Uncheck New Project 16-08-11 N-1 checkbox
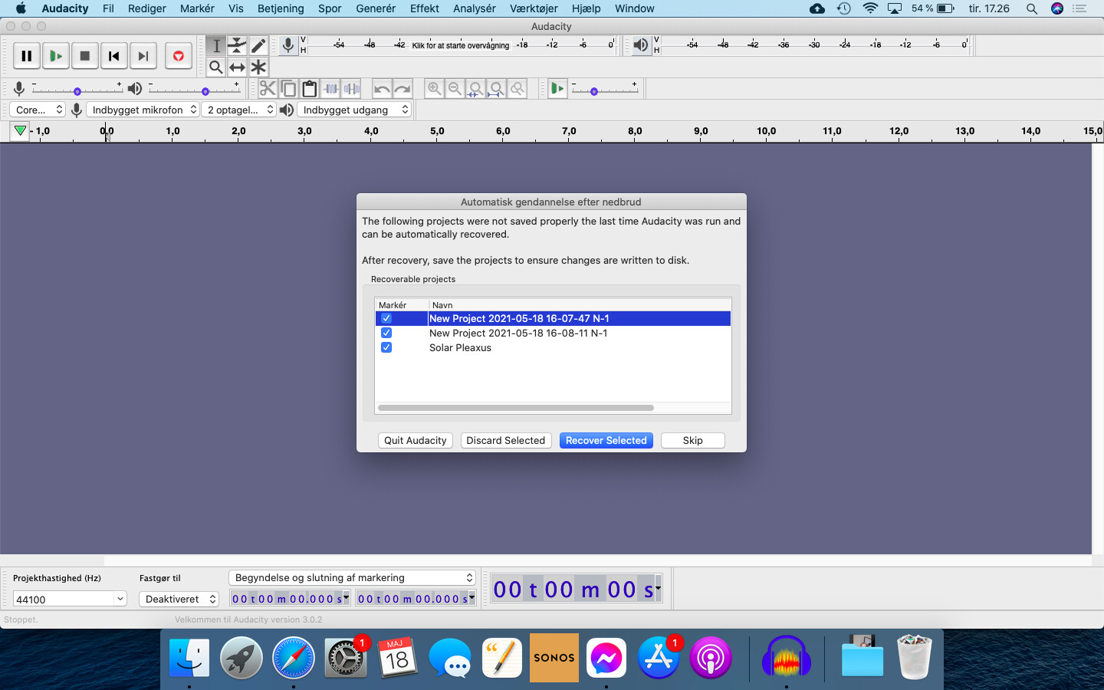 click(x=386, y=333)
